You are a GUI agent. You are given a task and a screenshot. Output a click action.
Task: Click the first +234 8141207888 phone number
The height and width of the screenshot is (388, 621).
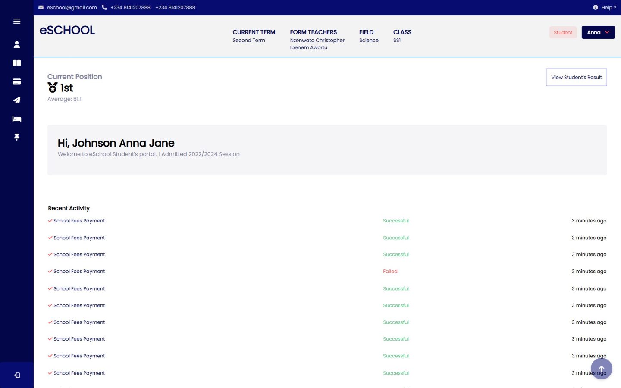130,7
